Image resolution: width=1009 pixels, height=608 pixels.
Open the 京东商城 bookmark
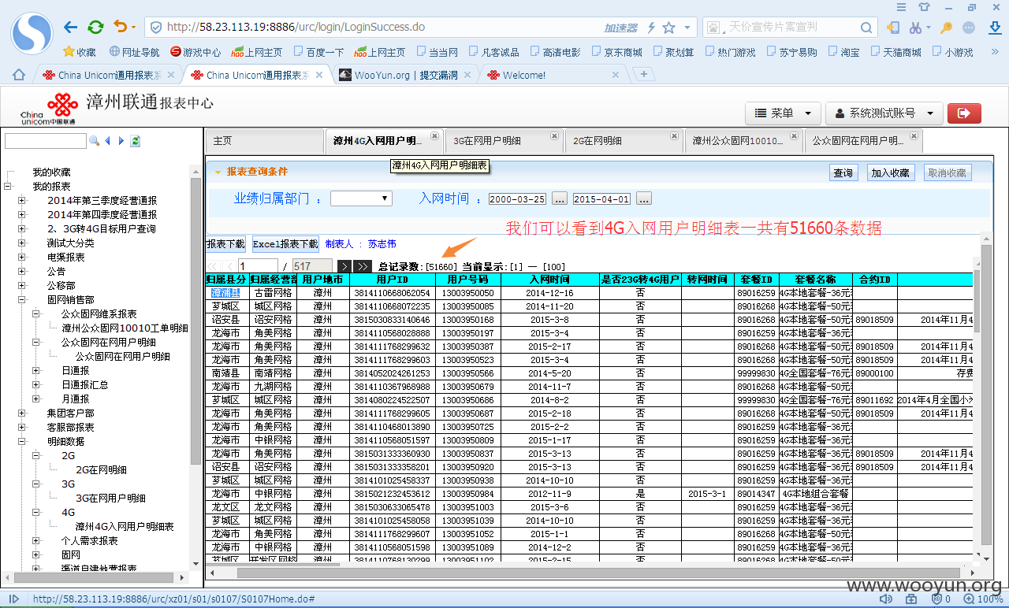[x=616, y=52]
